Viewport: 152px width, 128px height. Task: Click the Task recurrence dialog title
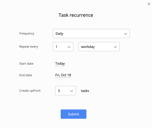click(76, 15)
